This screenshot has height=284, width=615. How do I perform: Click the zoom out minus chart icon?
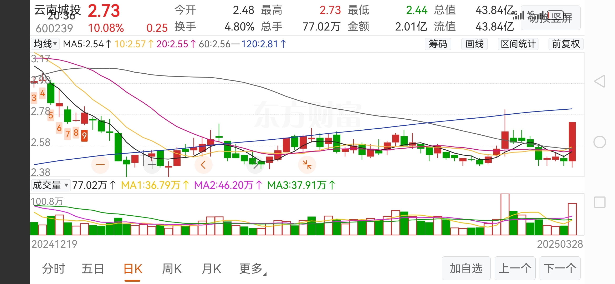(x=100, y=165)
